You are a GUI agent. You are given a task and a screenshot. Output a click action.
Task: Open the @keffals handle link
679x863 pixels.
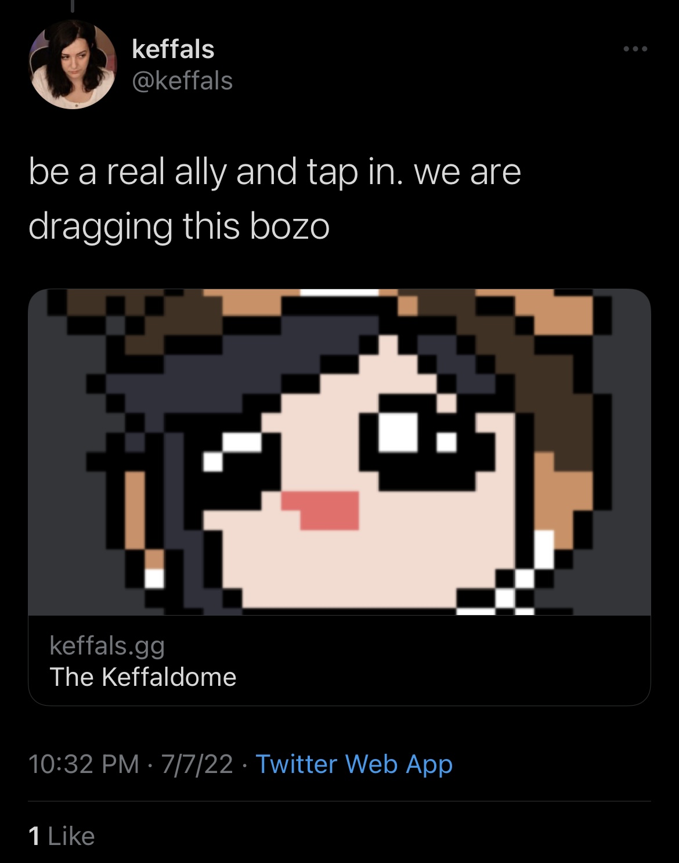(x=182, y=81)
